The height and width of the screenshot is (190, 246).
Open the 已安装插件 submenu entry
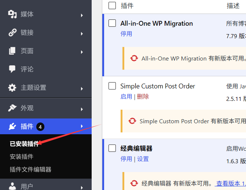click(25, 144)
